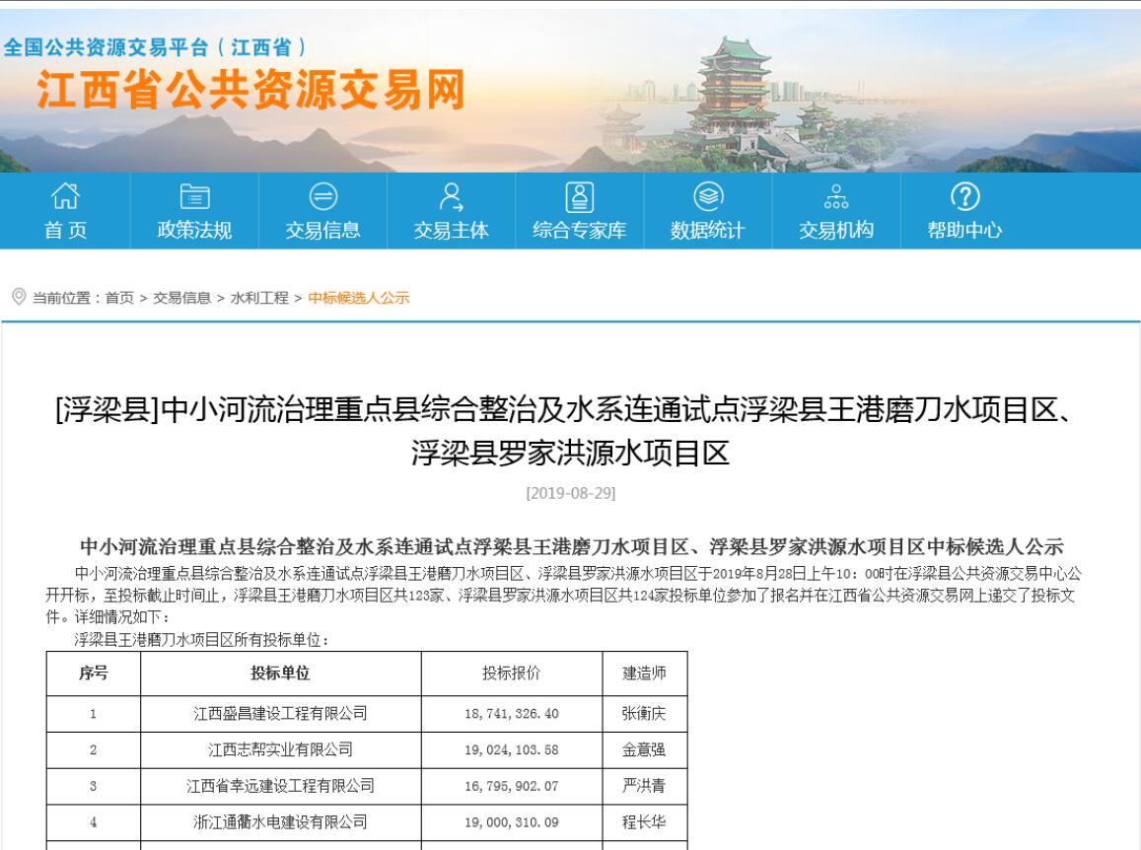Click the orange 中标候选人公示 breadcrumb
The image size is (1141, 850).
(x=358, y=298)
